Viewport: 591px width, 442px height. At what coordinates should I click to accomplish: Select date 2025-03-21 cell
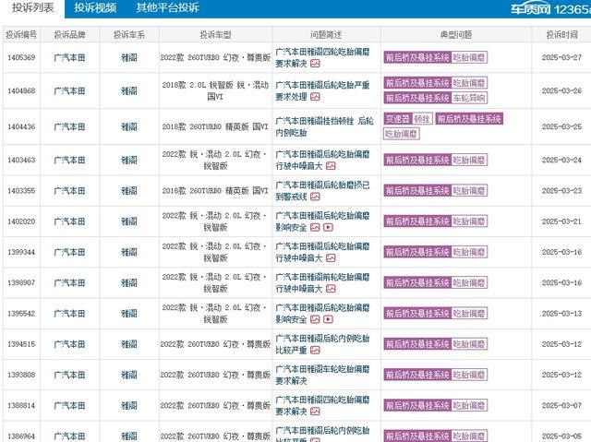[x=562, y=221]
